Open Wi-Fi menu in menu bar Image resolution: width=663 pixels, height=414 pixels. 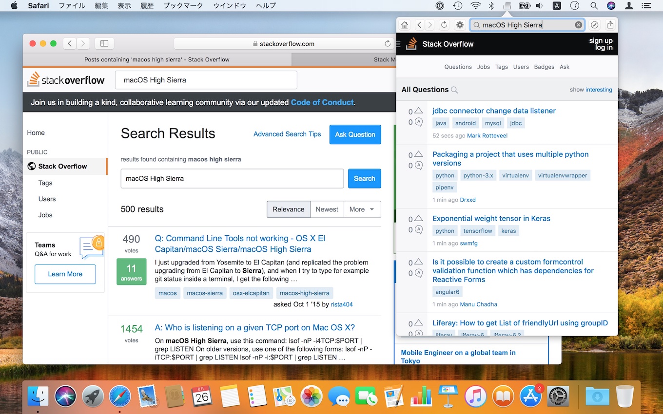pyautogui.click(x=475, y=6)
